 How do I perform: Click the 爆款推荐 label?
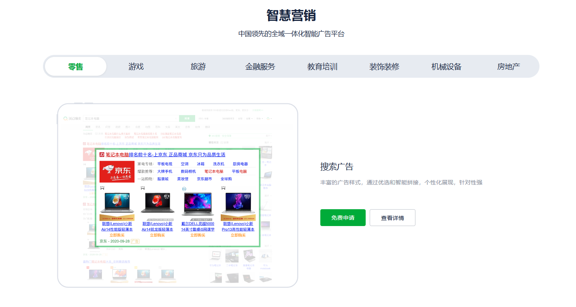tap(146, 171)
